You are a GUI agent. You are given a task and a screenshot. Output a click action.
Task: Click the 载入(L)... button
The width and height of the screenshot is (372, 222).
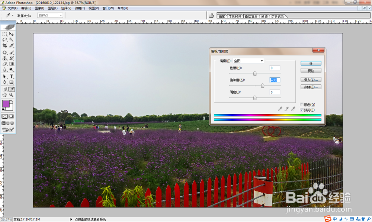(x=311, y=80)
